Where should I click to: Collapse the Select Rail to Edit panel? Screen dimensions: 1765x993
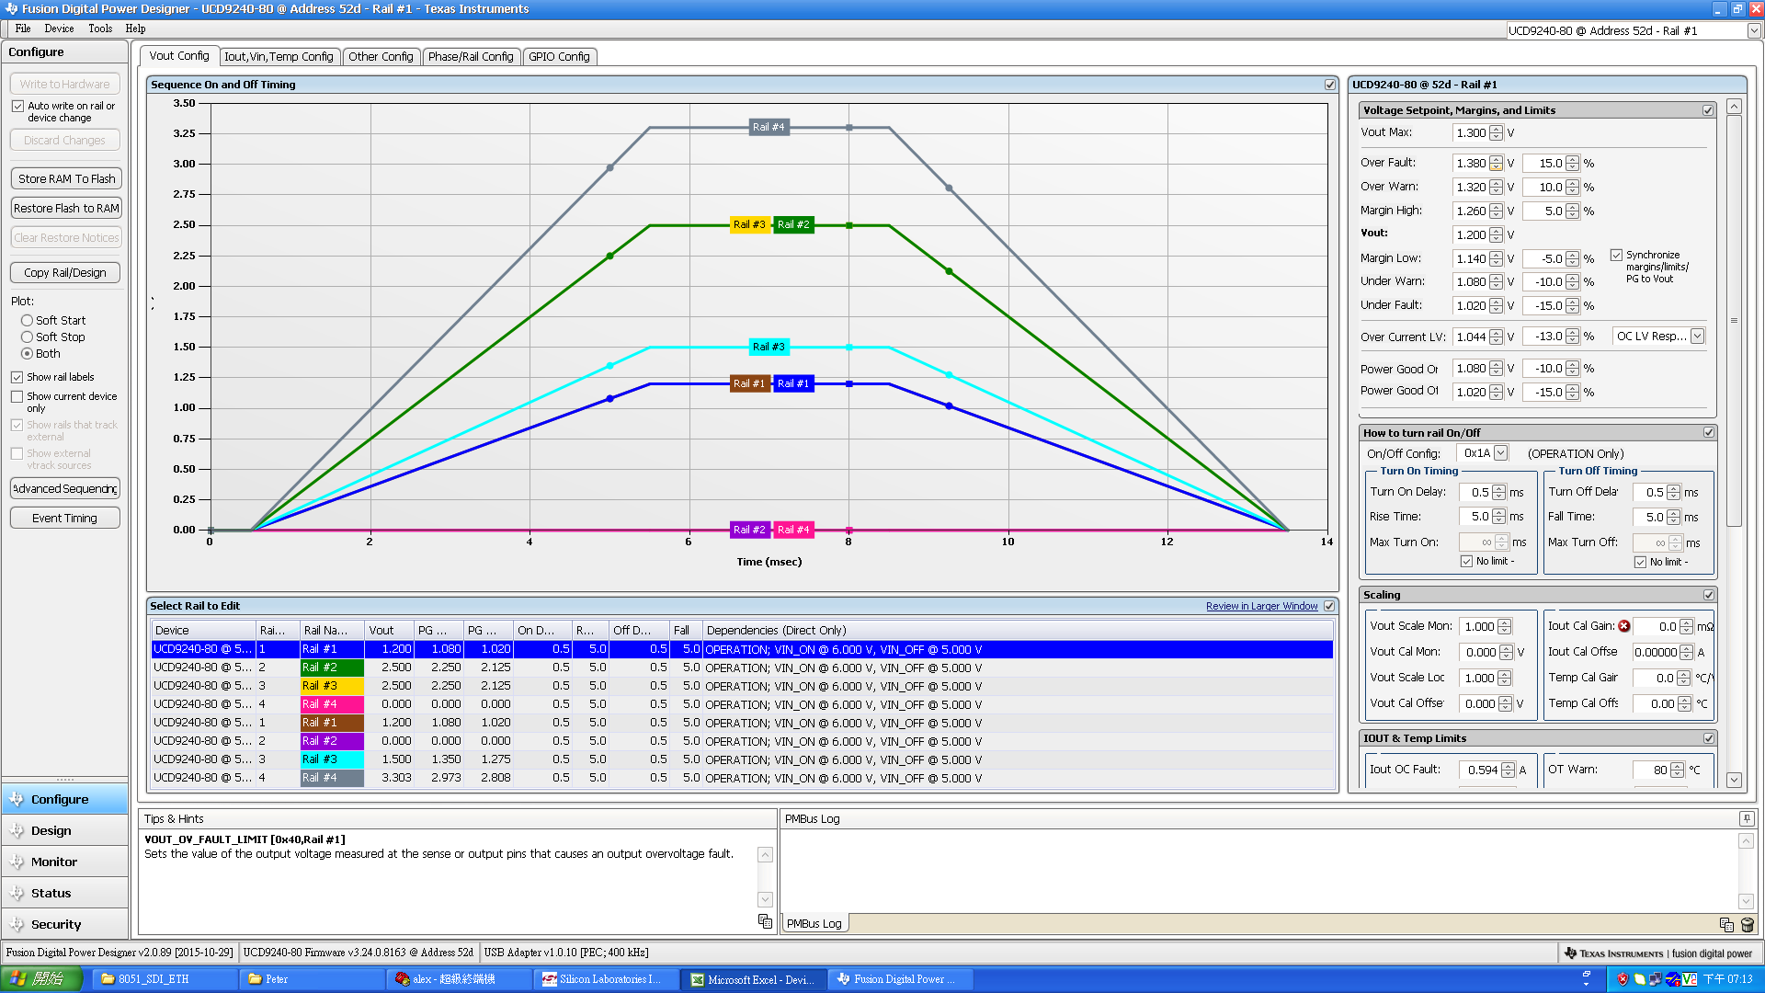1329,606
